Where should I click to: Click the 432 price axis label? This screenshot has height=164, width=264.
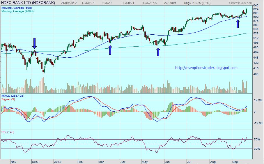coord(256,63)
